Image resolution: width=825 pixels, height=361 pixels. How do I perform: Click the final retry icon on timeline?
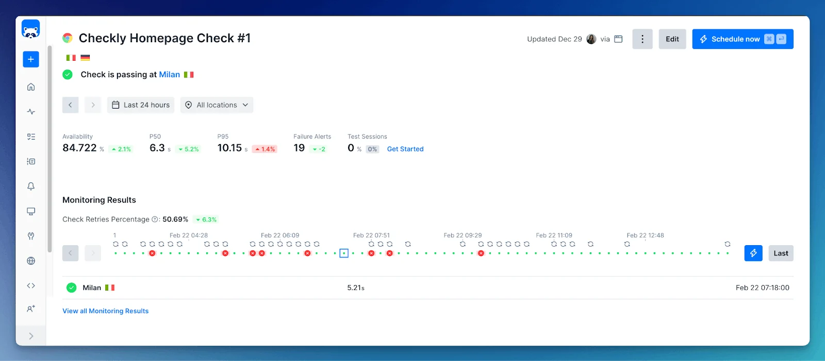(728, 244)
